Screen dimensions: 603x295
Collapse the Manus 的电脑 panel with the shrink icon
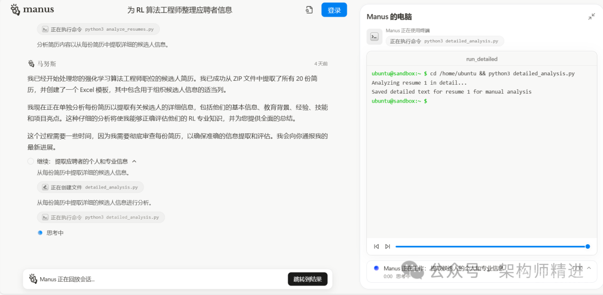[591, 17]
